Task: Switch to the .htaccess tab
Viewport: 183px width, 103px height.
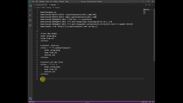Action: (53, 5)
